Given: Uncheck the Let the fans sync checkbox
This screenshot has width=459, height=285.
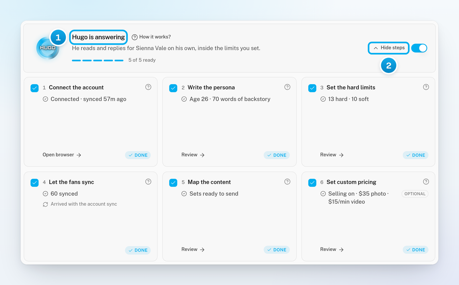Looking at the screenshot, I should click(34, 183).
